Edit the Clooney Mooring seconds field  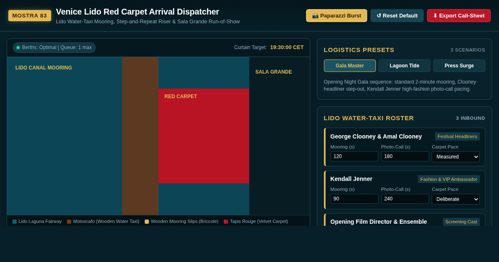point(354,156)
